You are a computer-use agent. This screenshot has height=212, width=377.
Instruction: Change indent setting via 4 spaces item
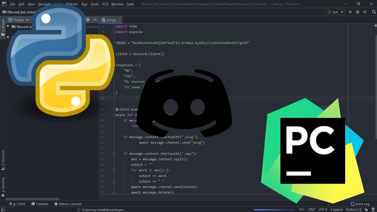click(336, 210)
